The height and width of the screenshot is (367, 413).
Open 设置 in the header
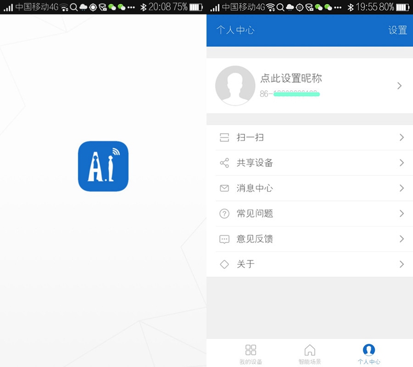(x=397, y=30)
